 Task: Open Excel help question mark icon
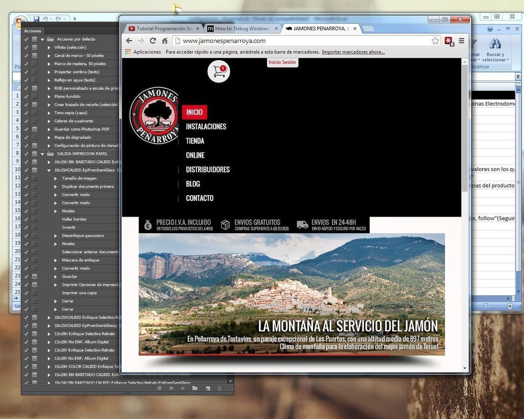click(490, 29)
